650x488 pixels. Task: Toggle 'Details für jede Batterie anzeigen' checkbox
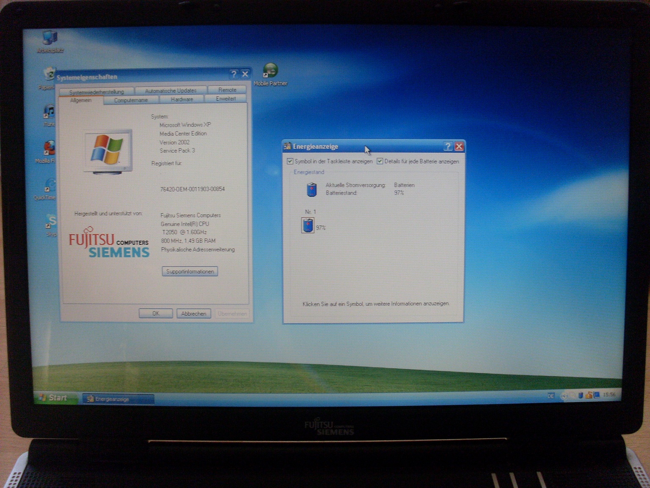[380, 161]
